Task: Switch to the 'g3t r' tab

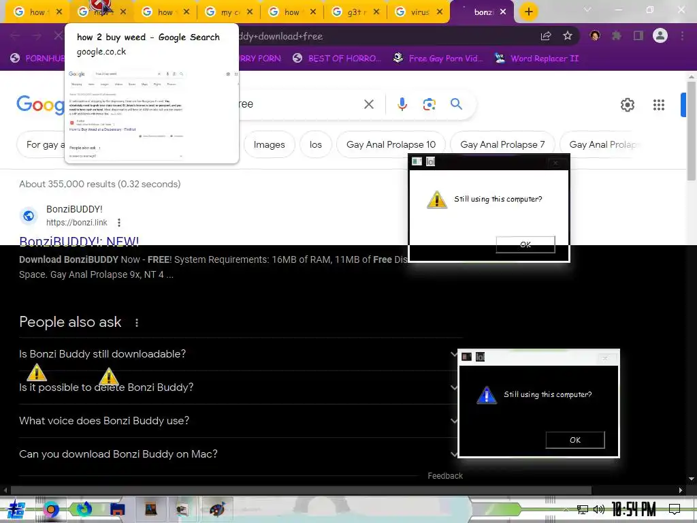Action: tap(355, 12)
